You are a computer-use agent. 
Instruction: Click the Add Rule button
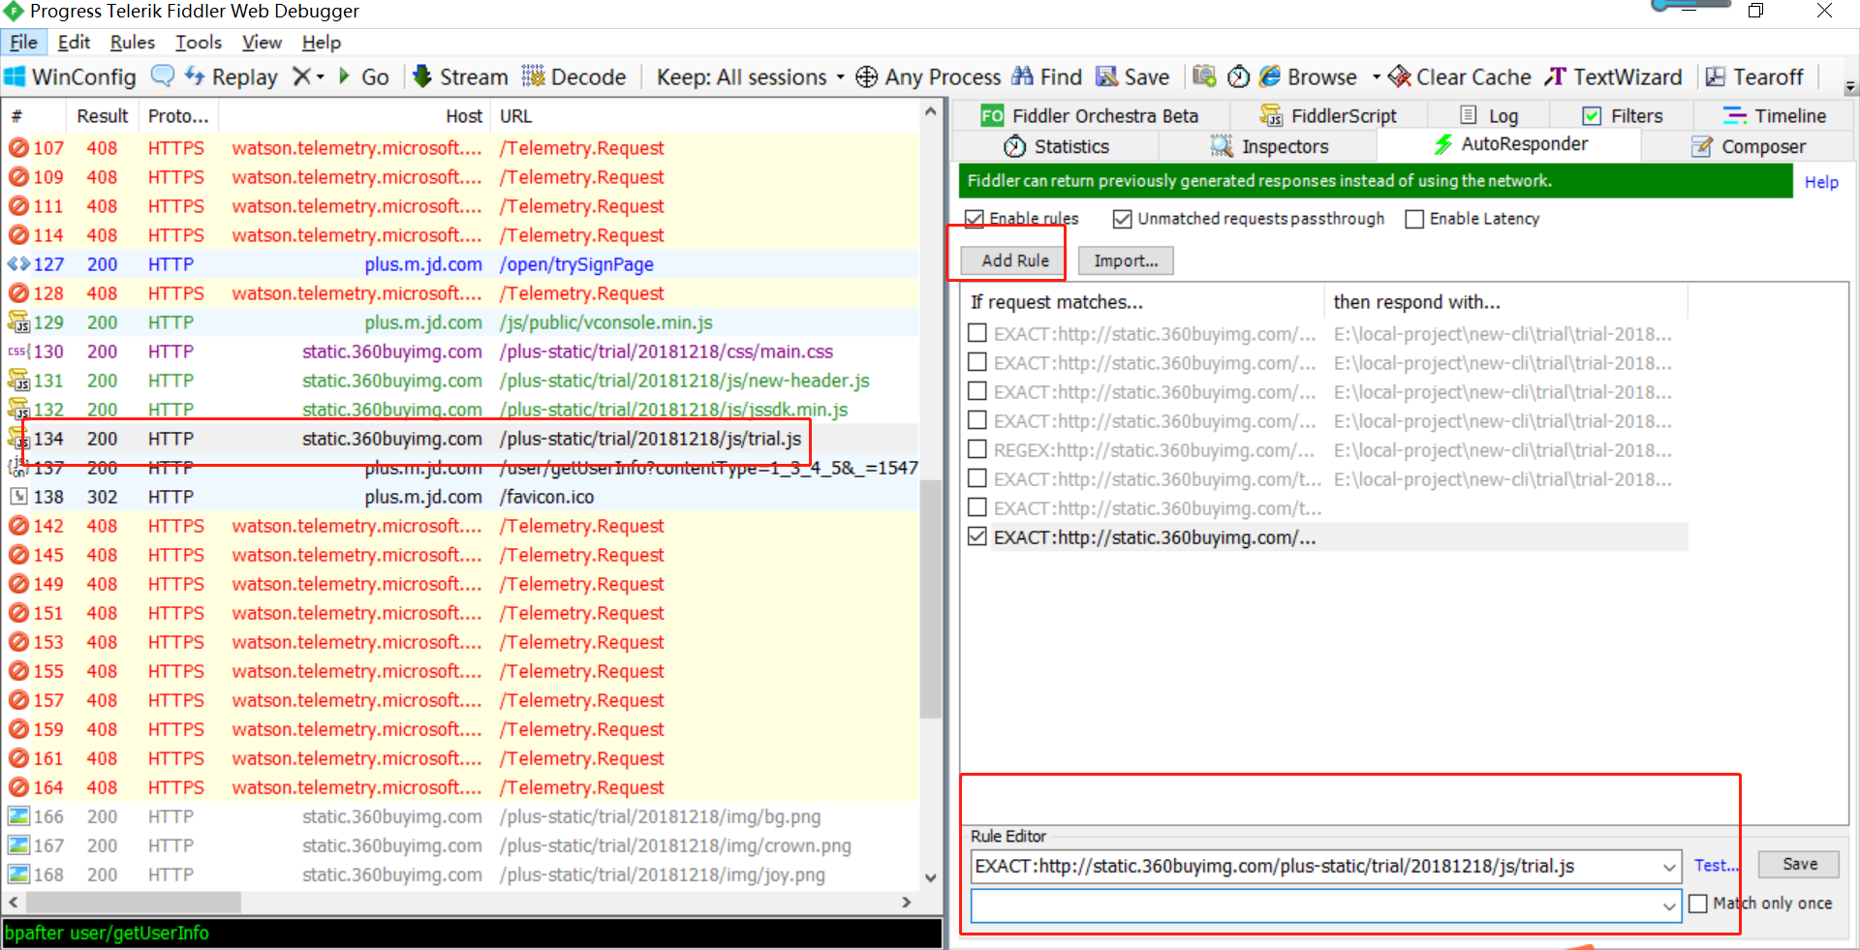pos(1014,260)
